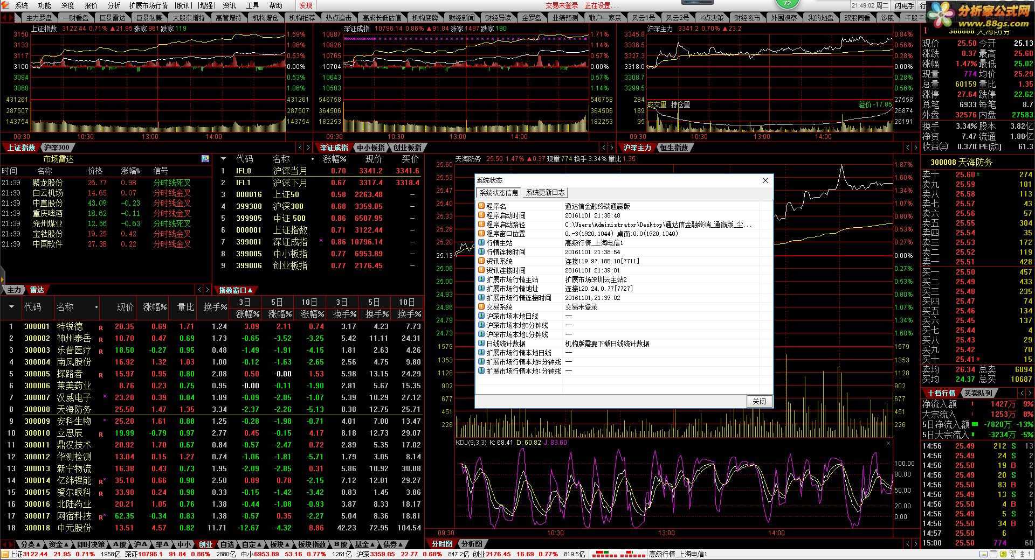Open the 工具 menu
Screen dimensions: 1035x560
[252, 5]
